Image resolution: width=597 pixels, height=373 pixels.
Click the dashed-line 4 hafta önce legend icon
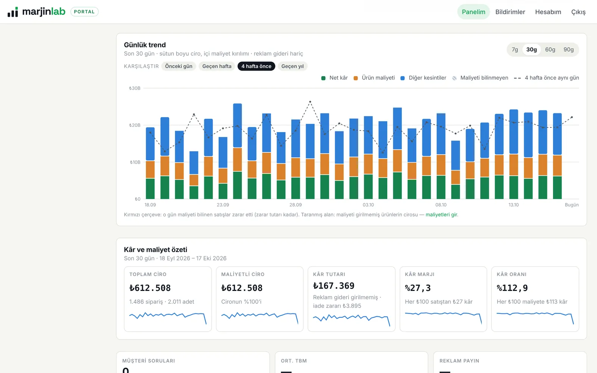[517, 78]
